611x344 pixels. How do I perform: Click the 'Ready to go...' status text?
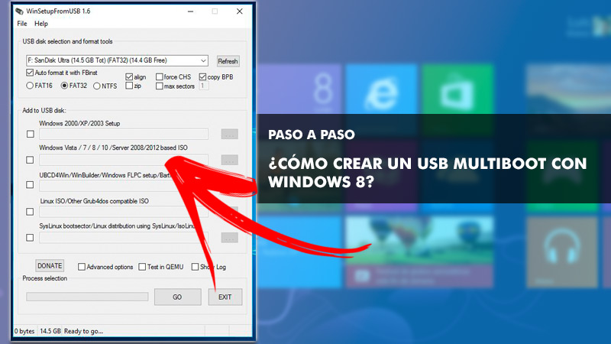(83, 331)
